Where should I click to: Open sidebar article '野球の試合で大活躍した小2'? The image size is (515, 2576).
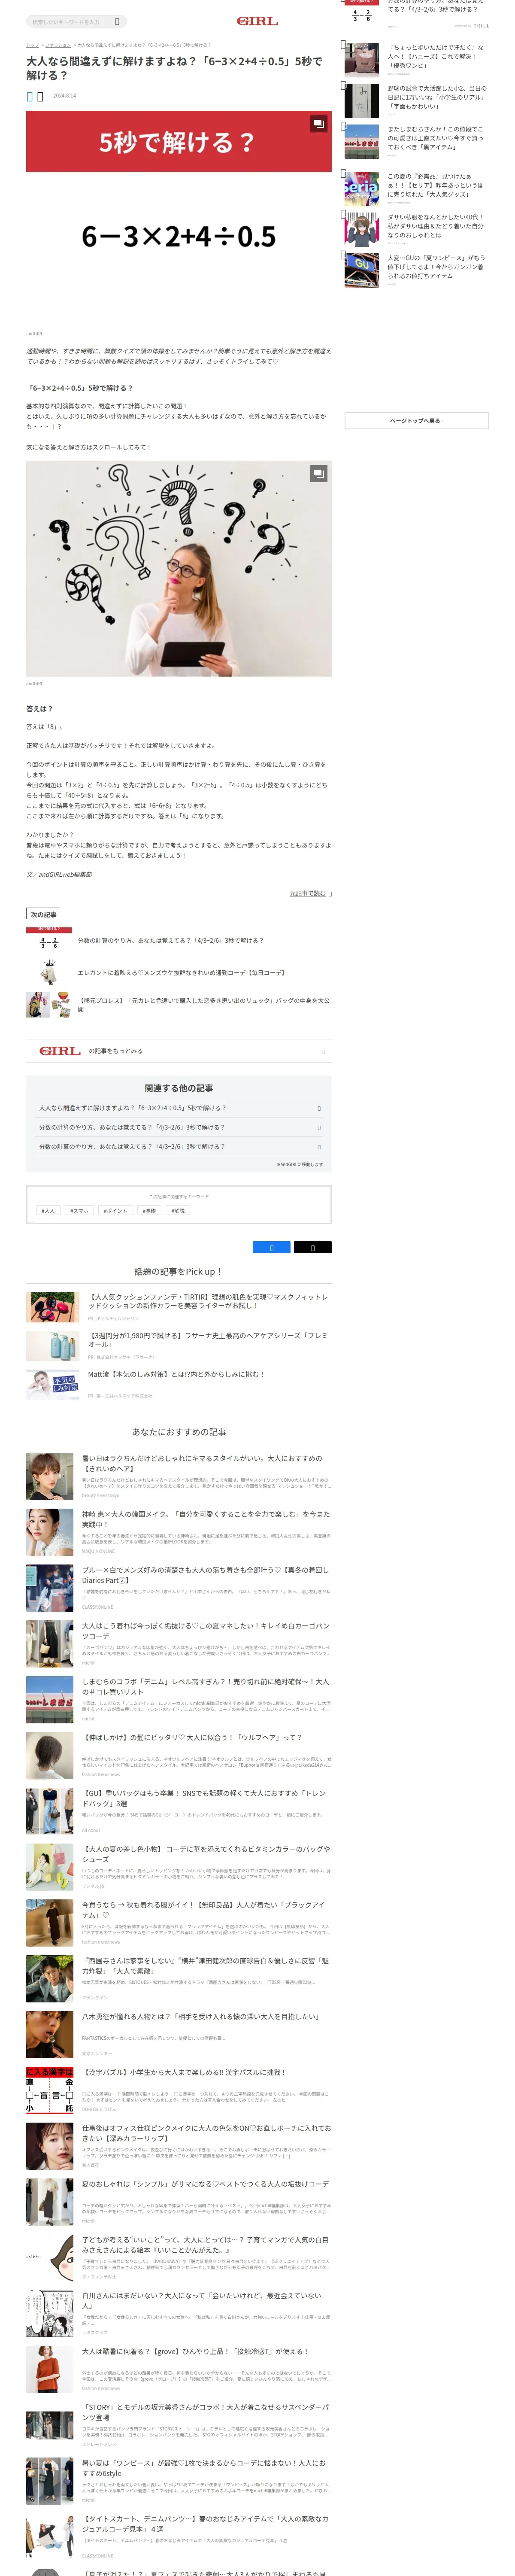coord(436,97)
